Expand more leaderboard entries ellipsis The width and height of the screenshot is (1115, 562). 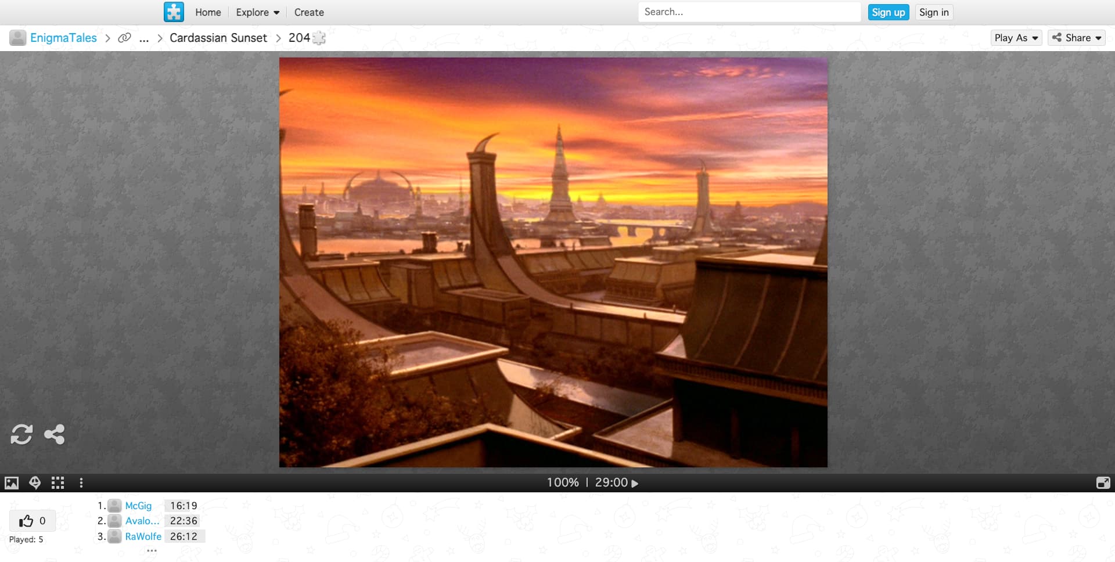152,550
